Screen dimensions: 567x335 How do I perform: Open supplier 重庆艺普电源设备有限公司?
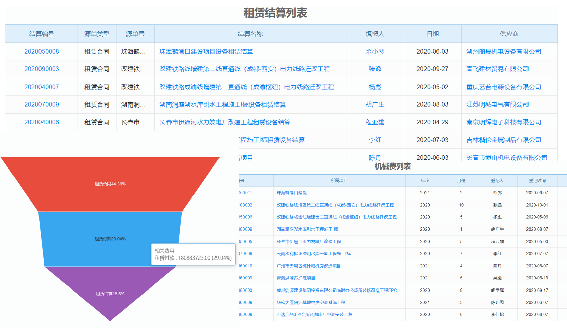pos(504,87)
